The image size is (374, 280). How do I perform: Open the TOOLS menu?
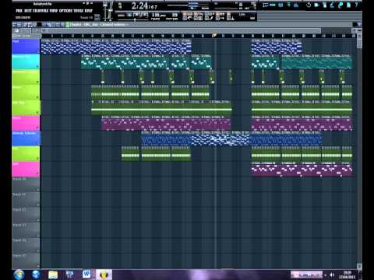78,11
